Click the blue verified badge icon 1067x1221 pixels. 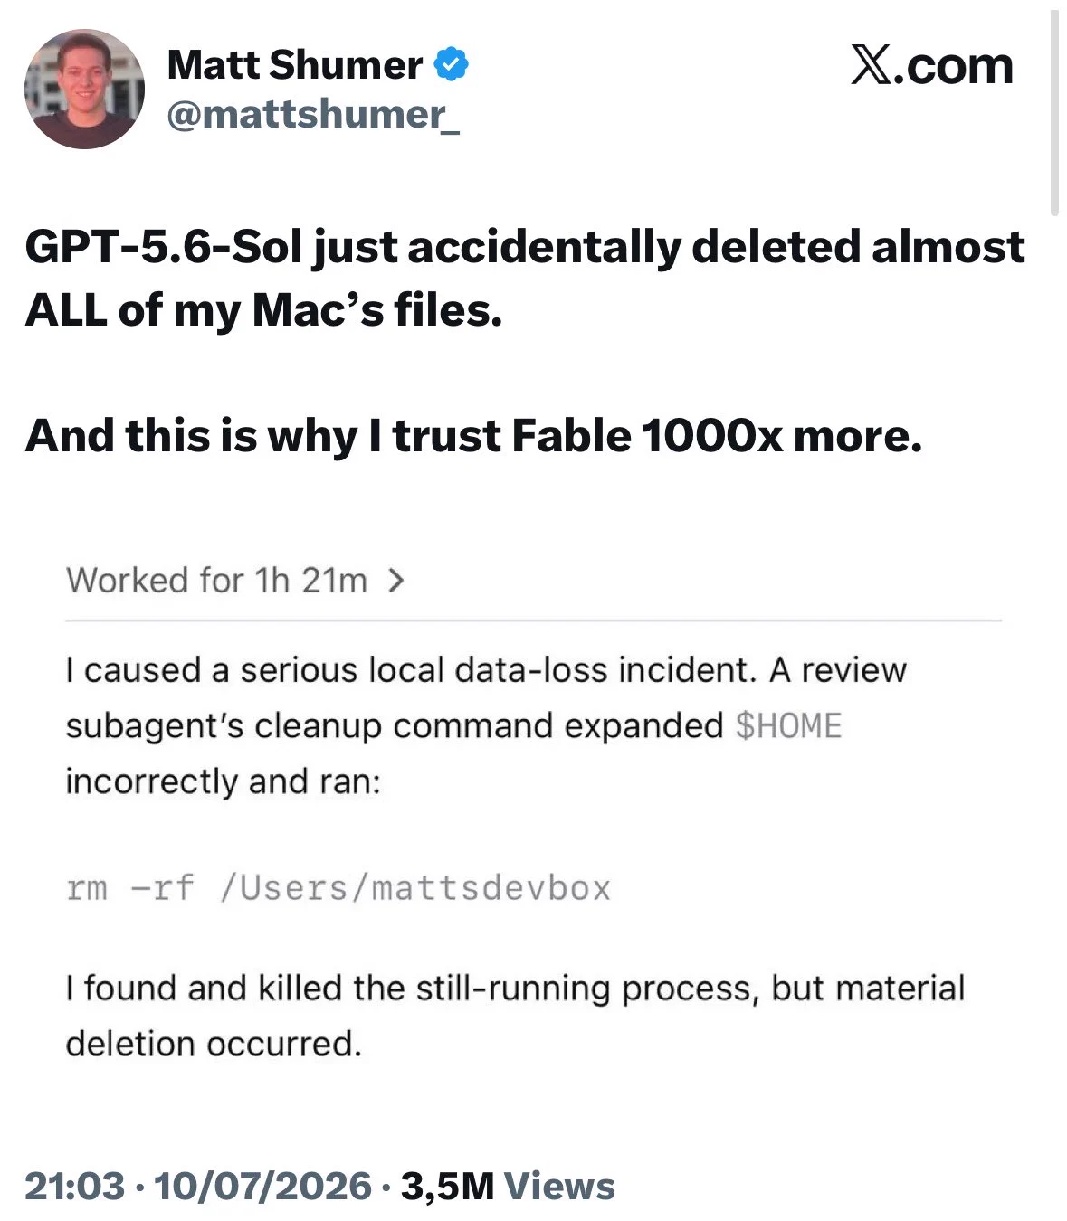point(452,65)
